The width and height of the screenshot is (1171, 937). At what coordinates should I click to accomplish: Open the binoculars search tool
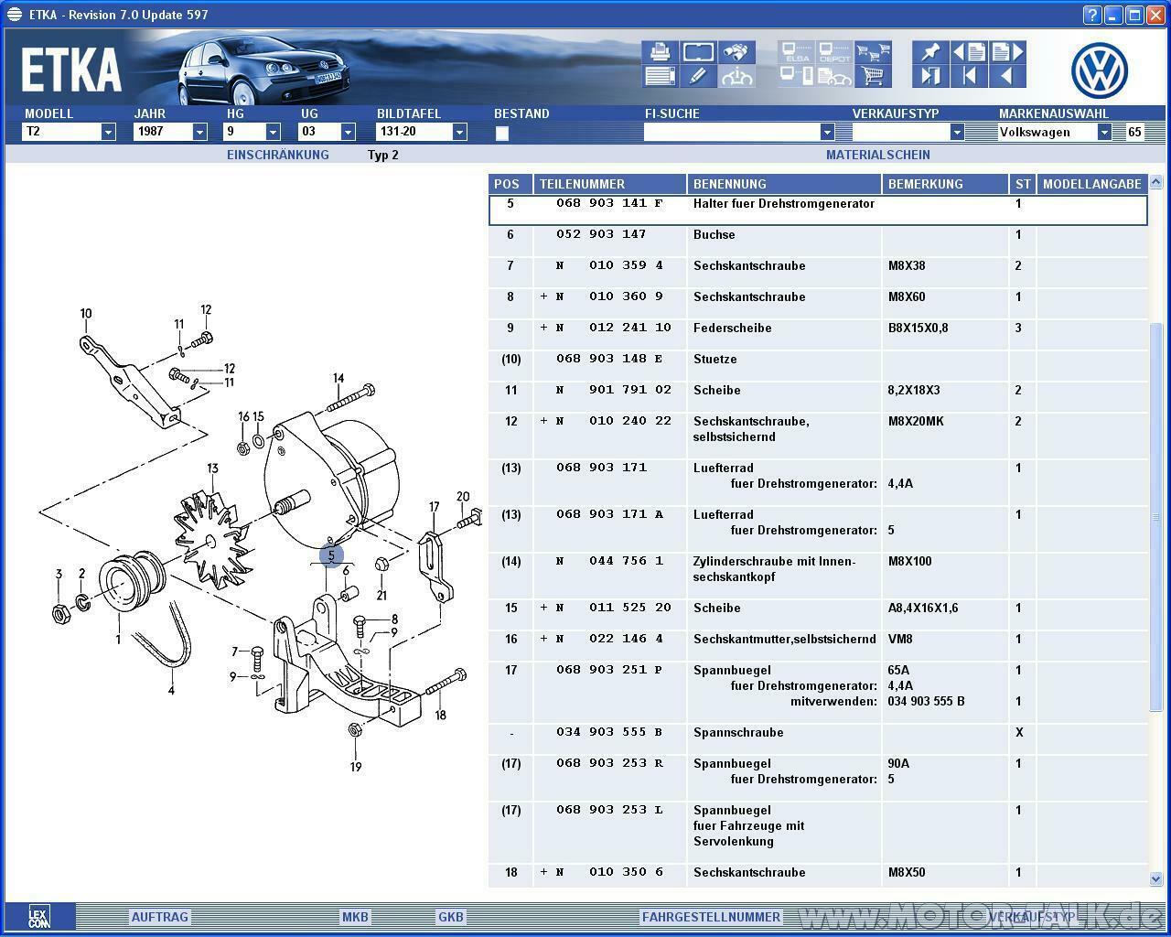[x=737, y=52]
